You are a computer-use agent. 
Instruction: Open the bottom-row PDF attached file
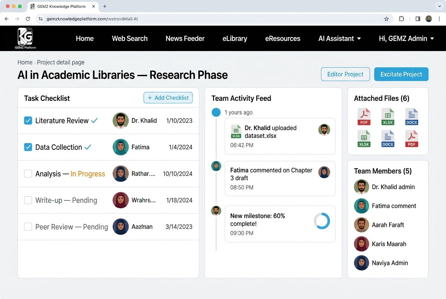(x=411, y=139)
